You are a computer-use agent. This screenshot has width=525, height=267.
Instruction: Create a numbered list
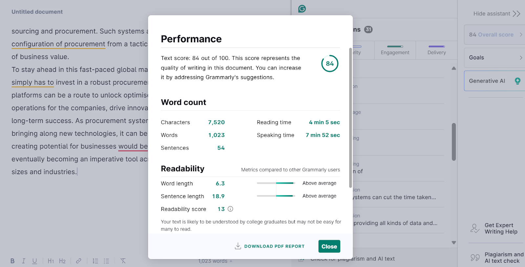[95, 261]
